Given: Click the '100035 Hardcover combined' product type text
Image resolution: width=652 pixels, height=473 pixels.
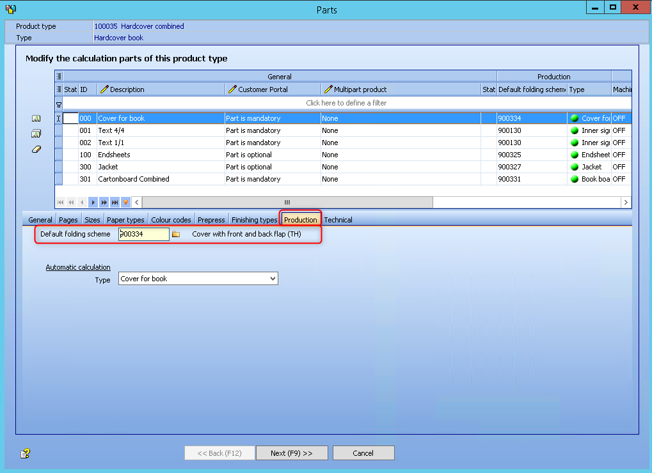Looking at the screenshot, I should [139, 26].
